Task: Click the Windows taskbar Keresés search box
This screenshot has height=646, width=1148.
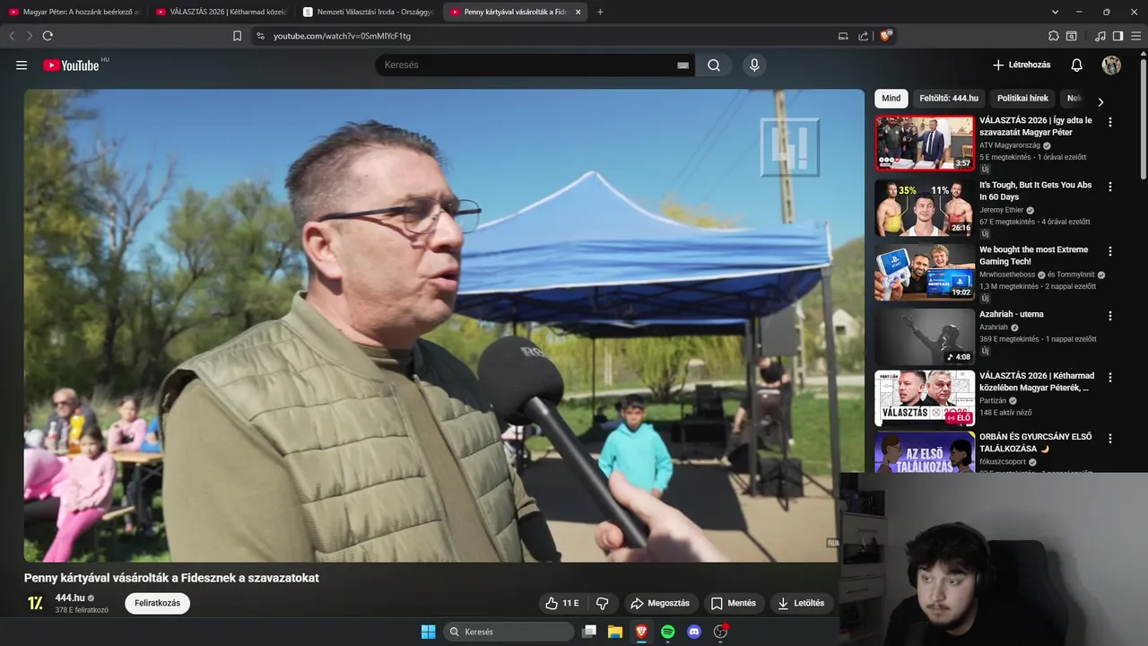Action: [x=509, y=632]
